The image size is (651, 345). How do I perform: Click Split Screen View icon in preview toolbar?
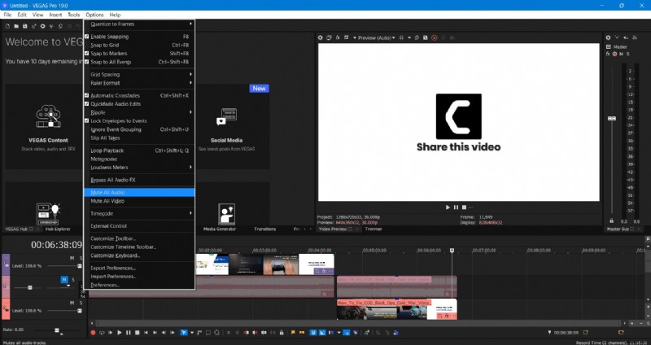click(x=347, y=37)
